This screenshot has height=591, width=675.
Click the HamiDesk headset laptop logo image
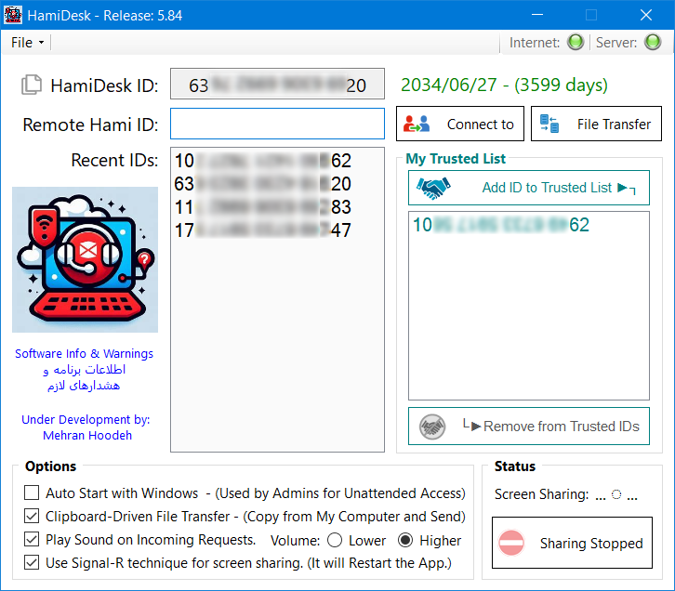(85, 260)
